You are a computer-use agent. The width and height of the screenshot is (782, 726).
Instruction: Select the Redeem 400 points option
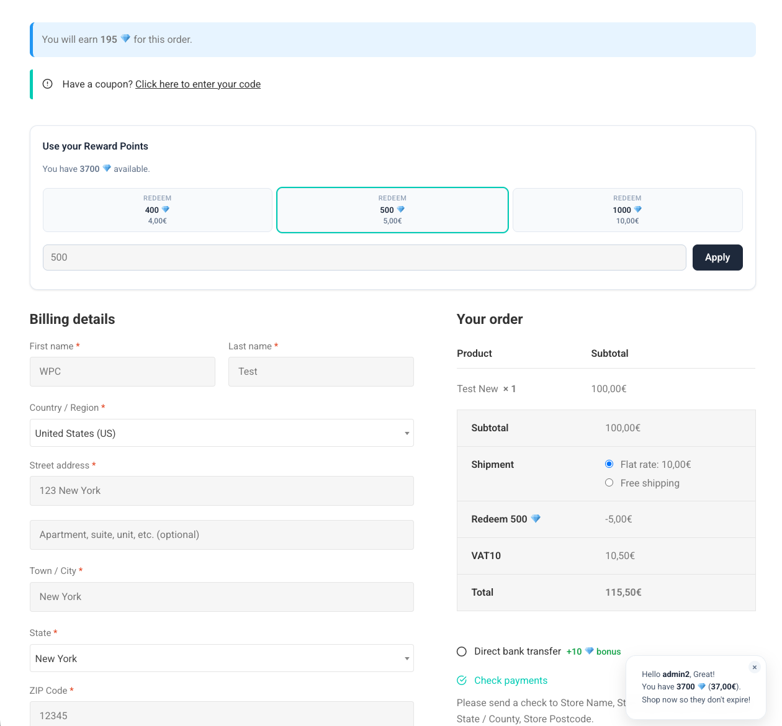coord(158,210)
